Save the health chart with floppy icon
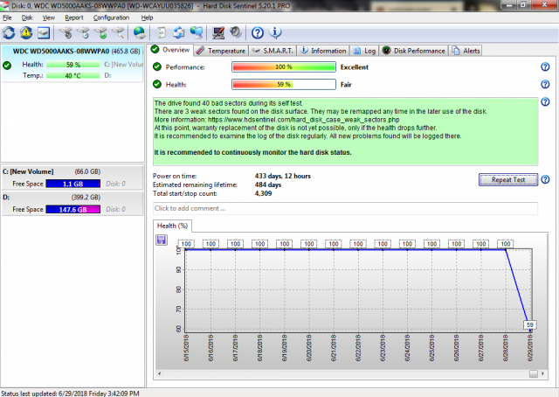 (162, 240)
